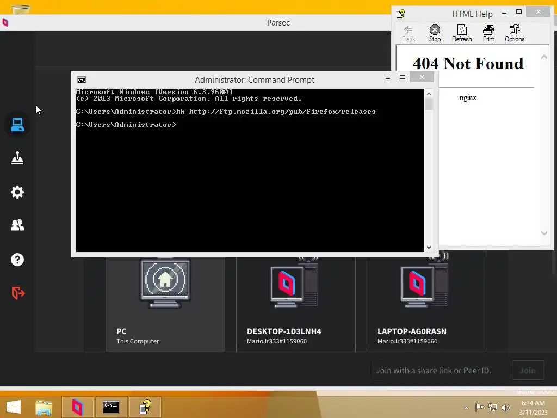Click the Windows Start button

point(14,407)
